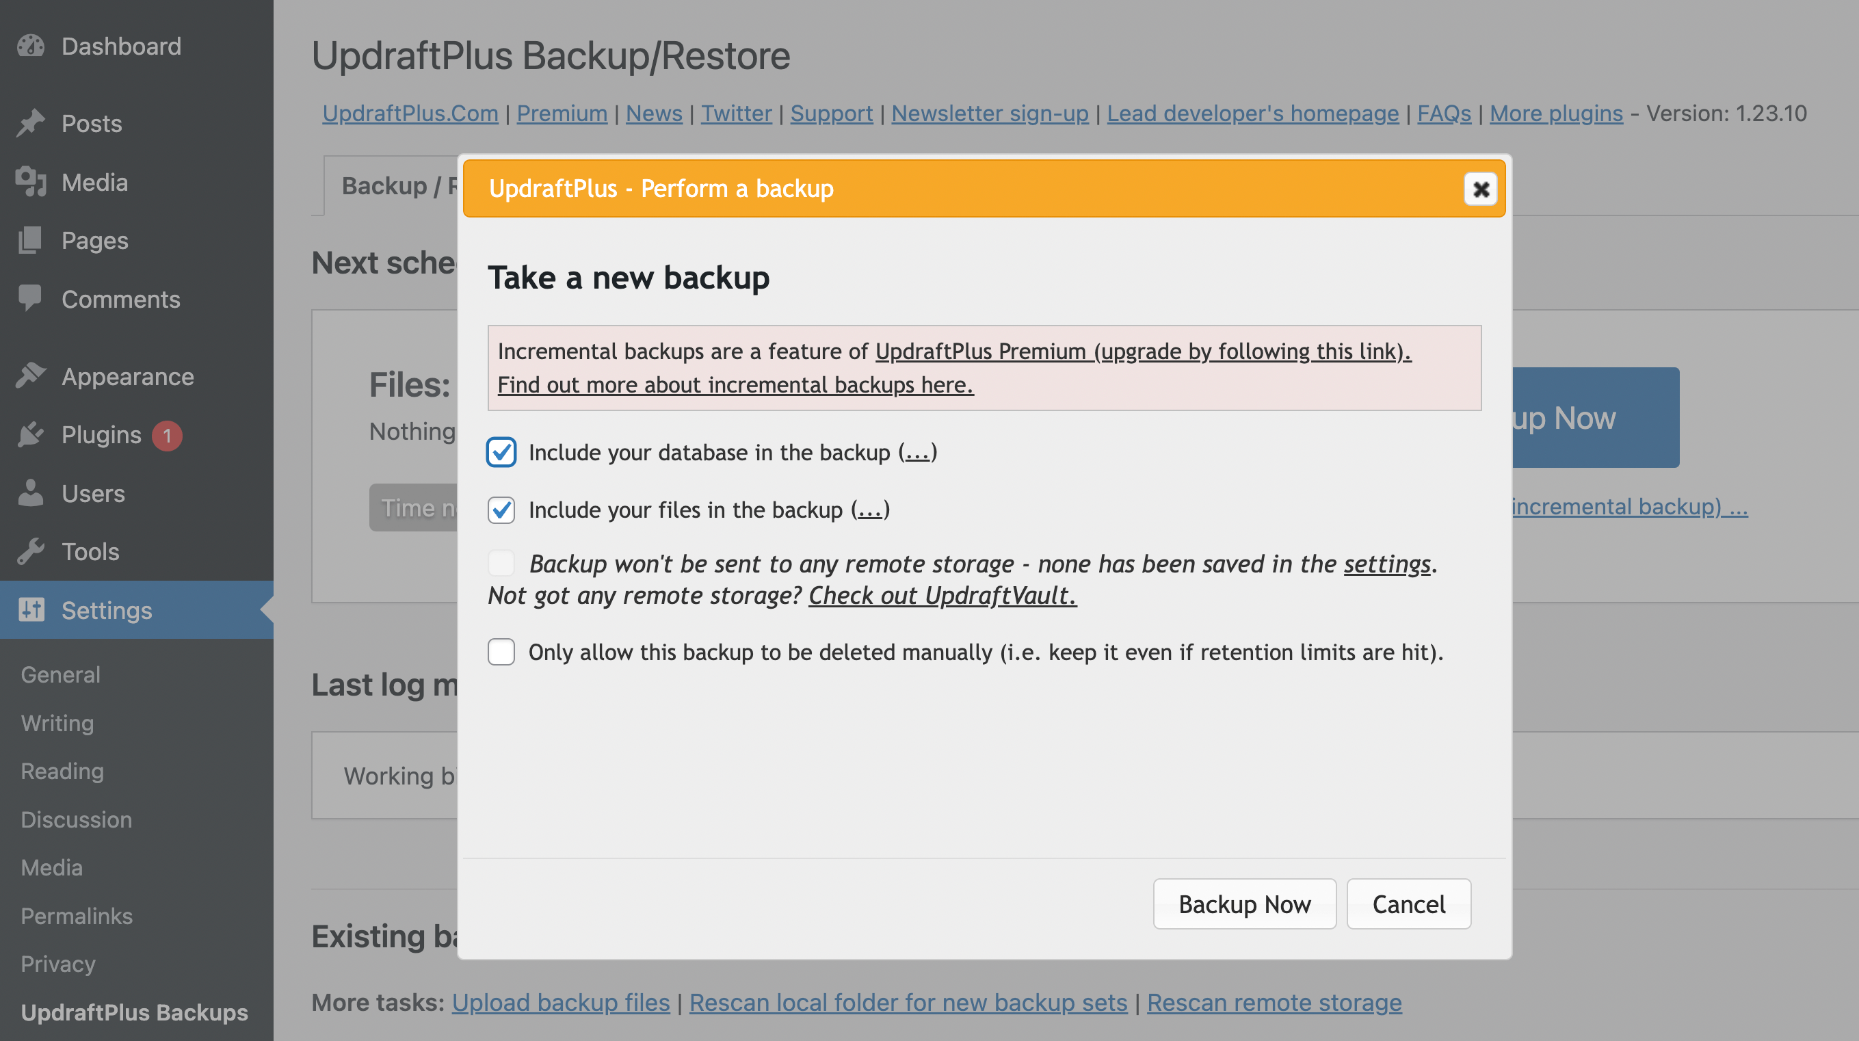
Task: Open the Dashboard from the sidebar icon
Action: pos(29,45)
